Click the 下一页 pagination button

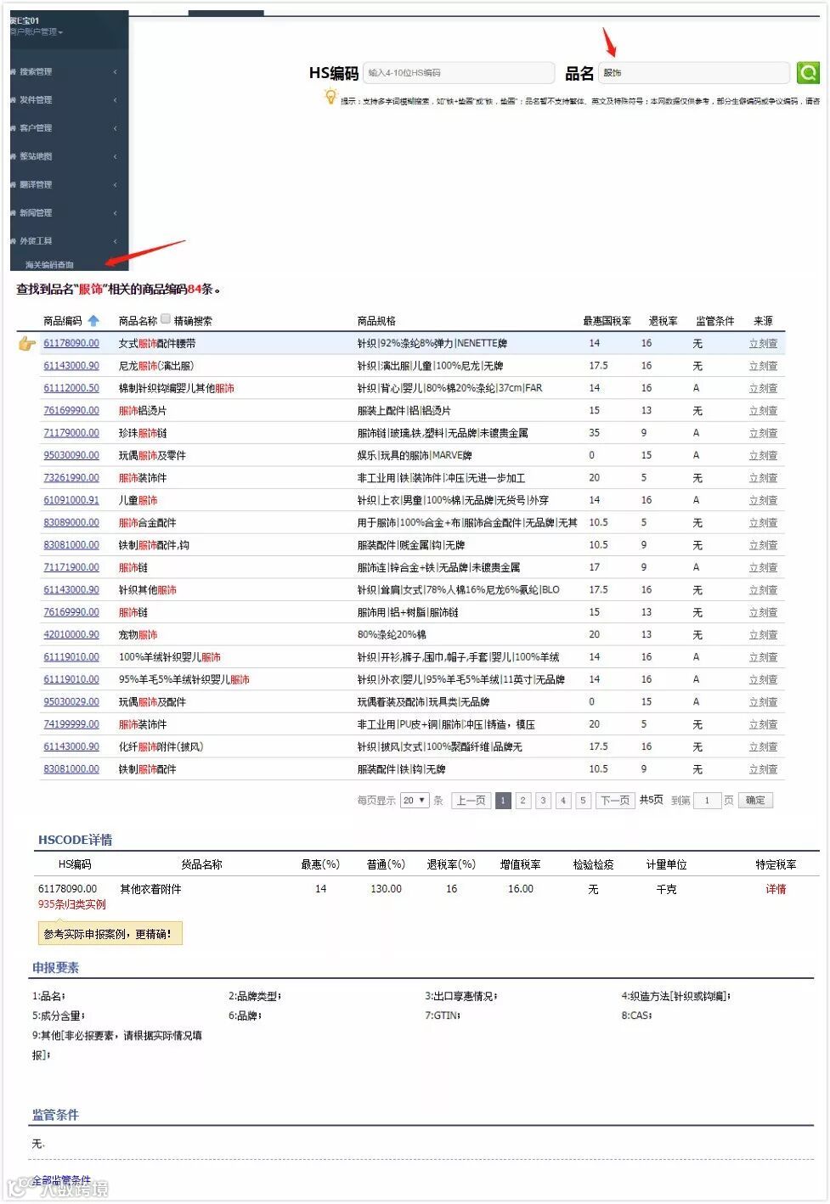click(x=615, y=801)
